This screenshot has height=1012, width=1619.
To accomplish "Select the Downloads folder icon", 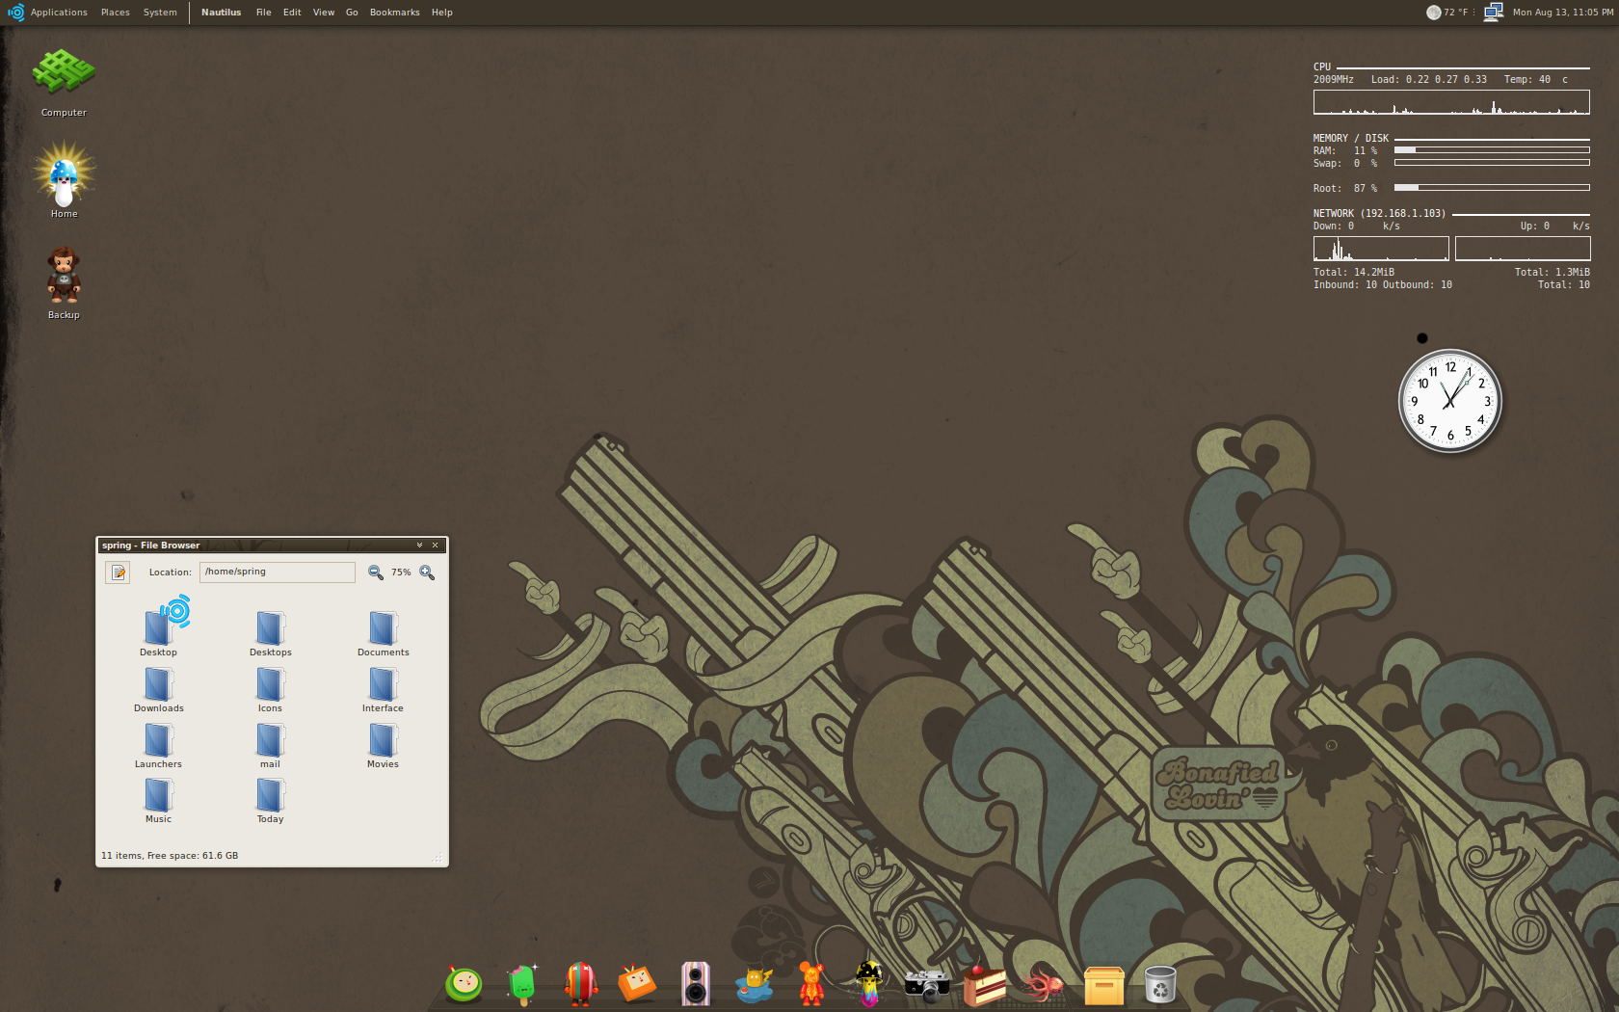I will [158, 686].
